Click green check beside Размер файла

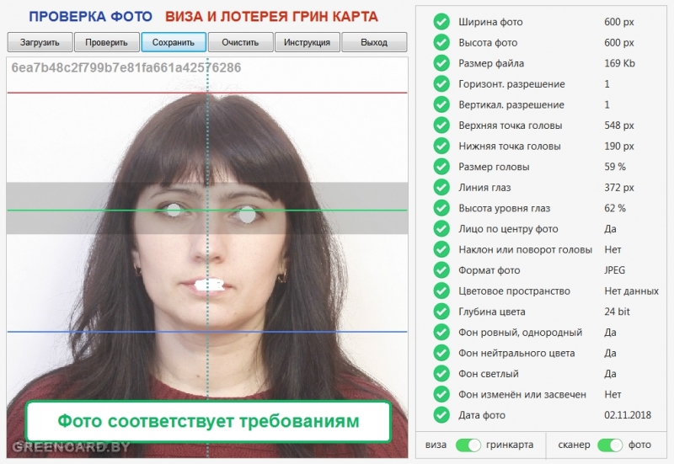point(441,62)
